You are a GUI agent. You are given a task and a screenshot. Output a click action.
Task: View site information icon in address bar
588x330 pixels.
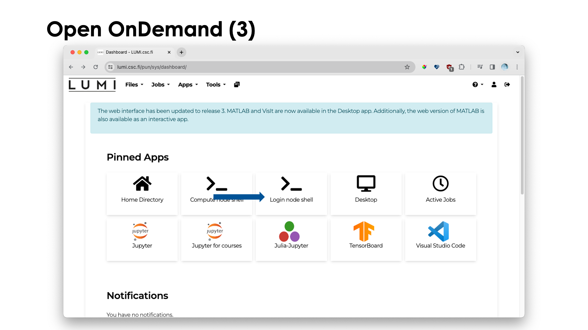pyautogui.click(x=111, y=67)
